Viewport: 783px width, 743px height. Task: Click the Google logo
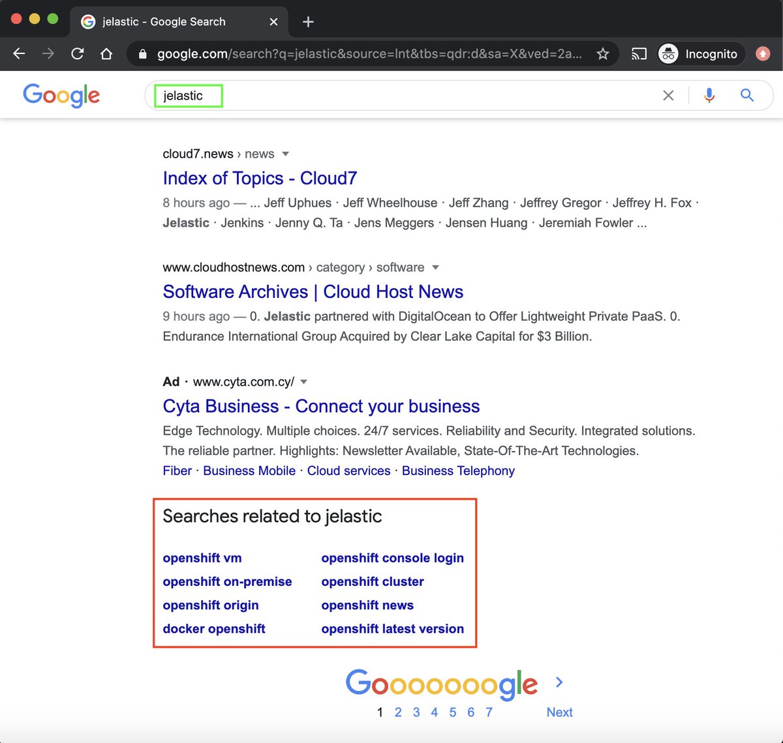[61, 95]
